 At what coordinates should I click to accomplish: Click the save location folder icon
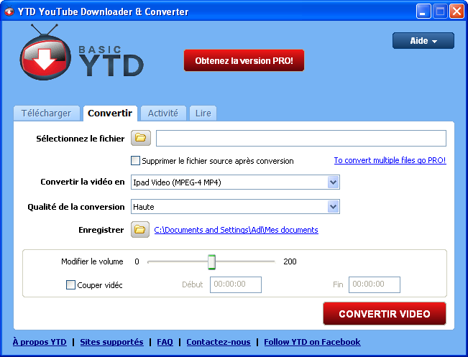140,230
